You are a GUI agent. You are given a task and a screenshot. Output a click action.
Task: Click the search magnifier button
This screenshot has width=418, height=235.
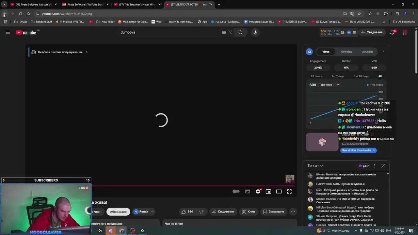[x=240, y=32]
